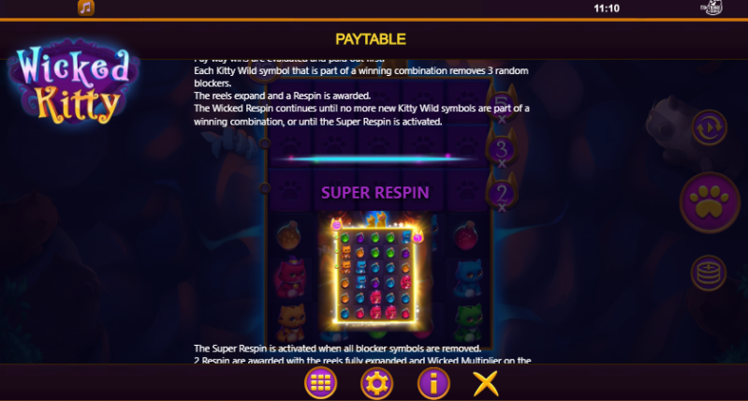Click the SUPER RESPIN section title

click(375, 193)
